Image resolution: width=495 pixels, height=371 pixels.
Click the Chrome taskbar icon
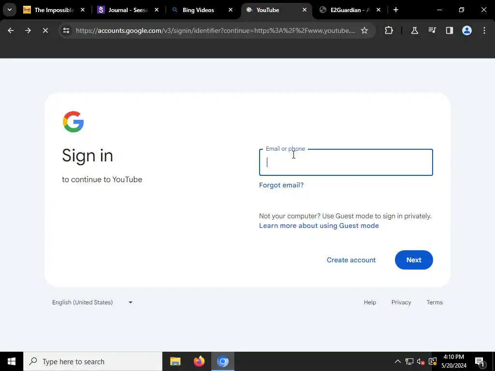click(223, 361)
